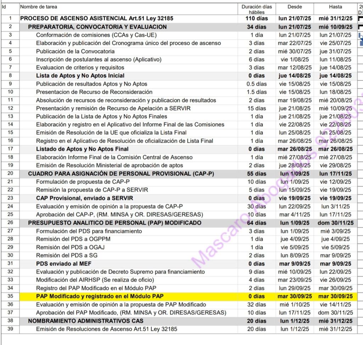Click task "Inscripción de postulantes al ascenso (Aplicativo)"
Viewport: 363px width, 345px height.
click(x=99, y=59)
